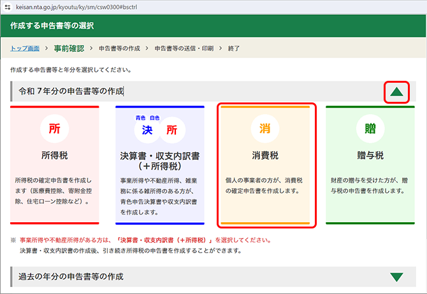Click the 所得税 card description text
The width and height of the screenshot is (427, 294).
click(x=54, y=191)
